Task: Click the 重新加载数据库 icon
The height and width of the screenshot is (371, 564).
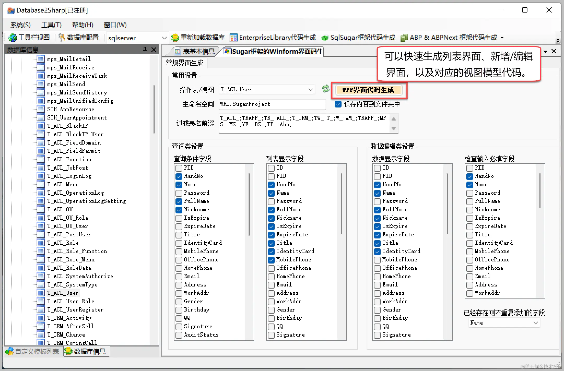Action: click(175, 38)
